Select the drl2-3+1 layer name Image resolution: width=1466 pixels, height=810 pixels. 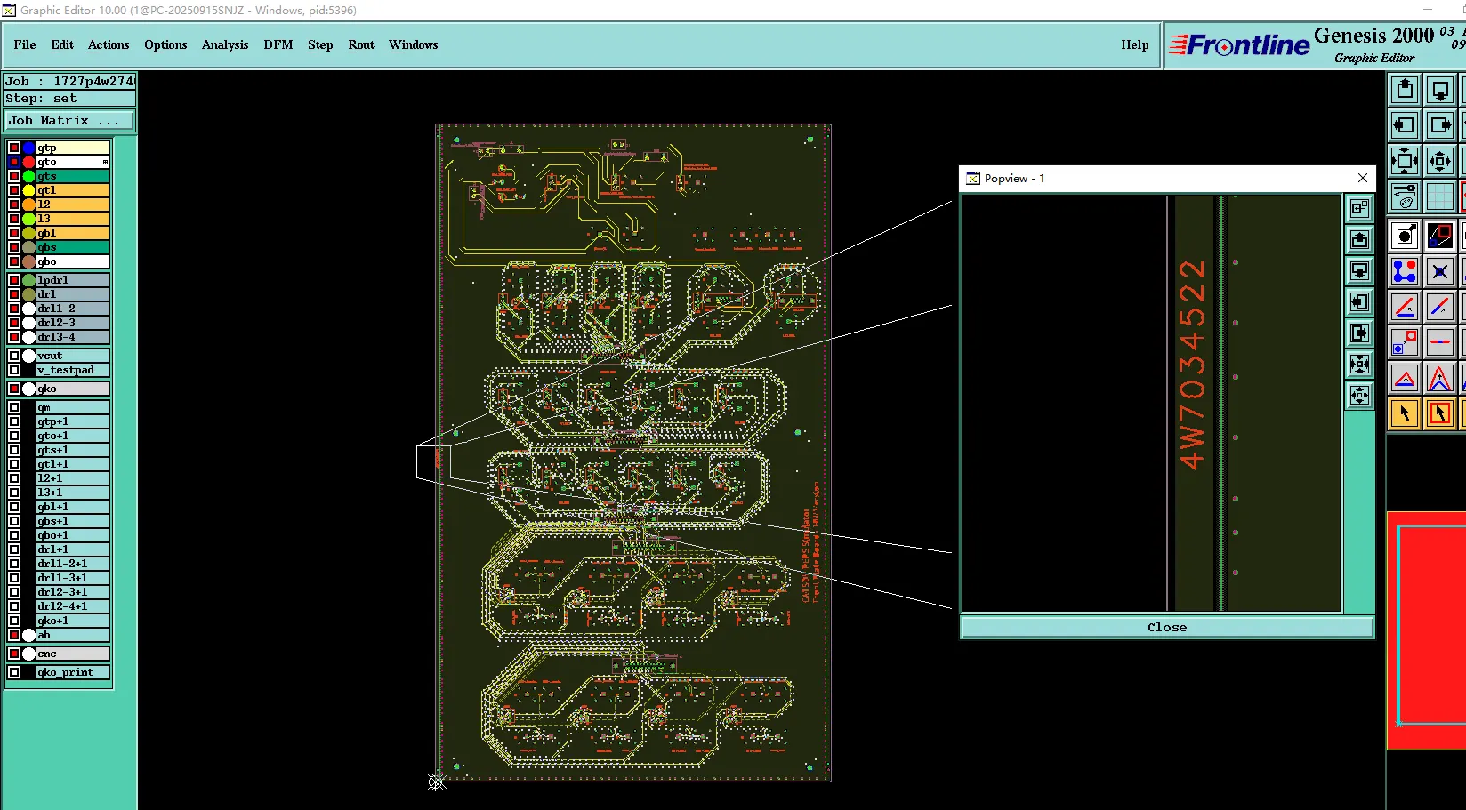coord(73,592)
